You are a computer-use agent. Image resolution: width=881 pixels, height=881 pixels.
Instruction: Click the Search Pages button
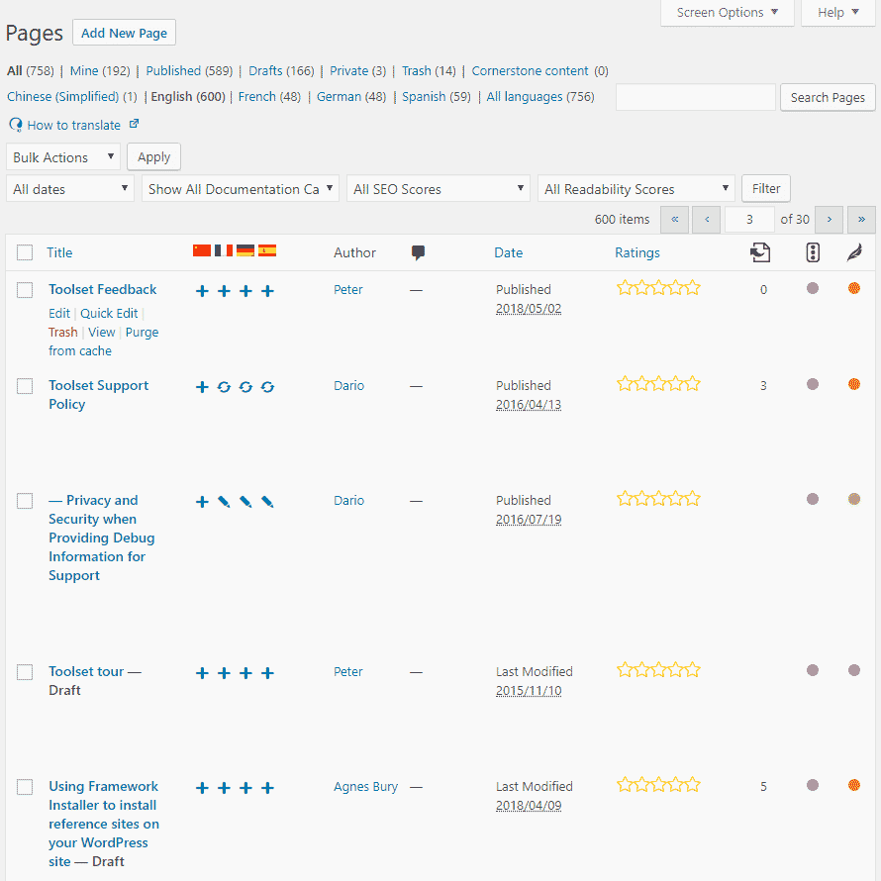pyautogui.click(x=828, y=97)
